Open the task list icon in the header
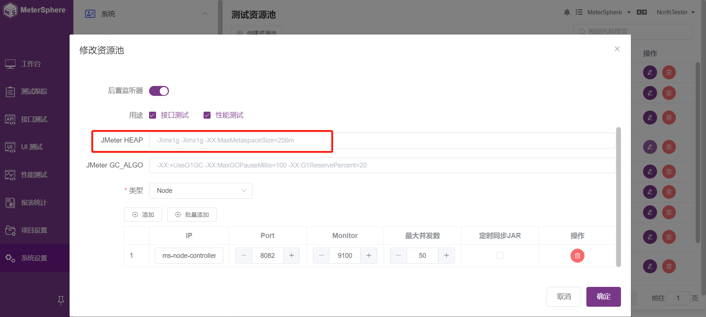The width and height of the screenshot is (706, 317). [579, 12]
